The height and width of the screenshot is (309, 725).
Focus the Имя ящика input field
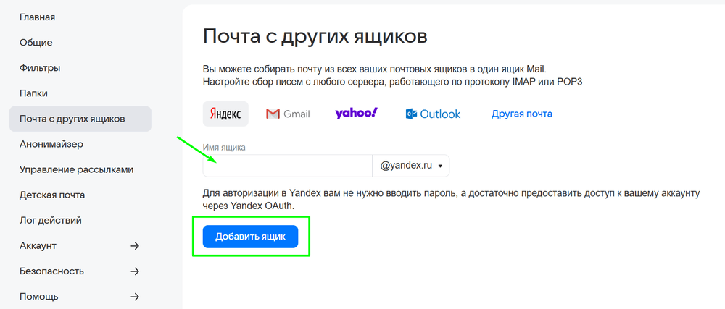(x=287, y=166)
